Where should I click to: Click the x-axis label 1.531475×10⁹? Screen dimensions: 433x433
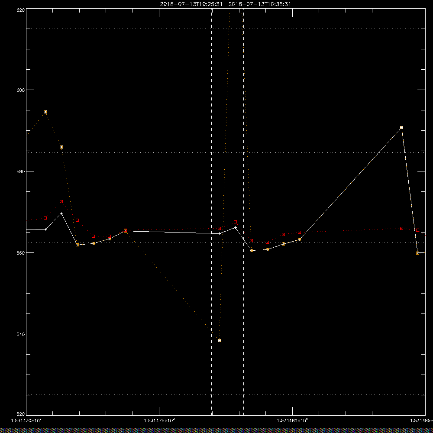pos(159,420)
